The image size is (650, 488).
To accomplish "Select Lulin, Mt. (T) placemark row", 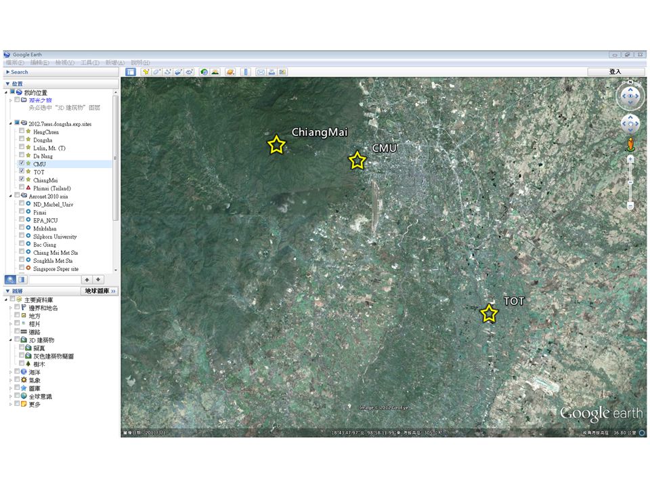I will tap(49, 148).
